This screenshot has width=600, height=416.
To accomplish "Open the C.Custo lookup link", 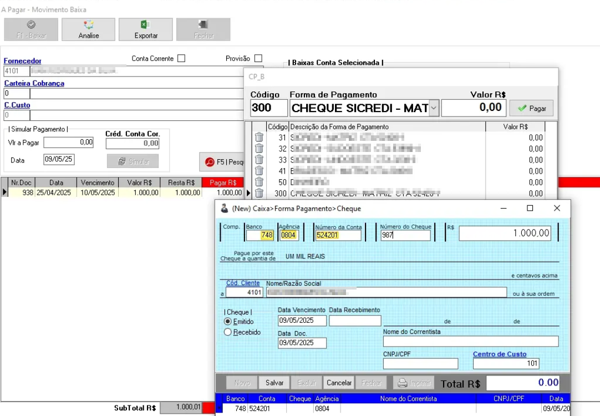I will click(x=17, y=105).
